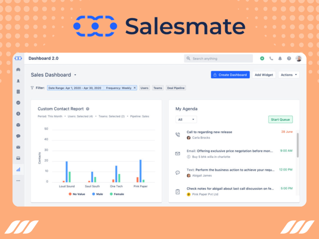Click inside the Search anything field
This screenshot has width=319, height=239.
pos(218,58)
